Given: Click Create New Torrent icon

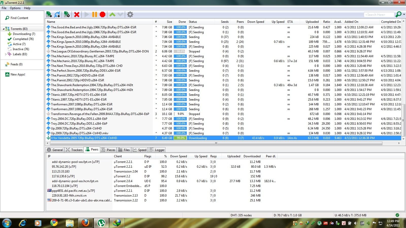Looking at the screenshot, I should [67, 14].
